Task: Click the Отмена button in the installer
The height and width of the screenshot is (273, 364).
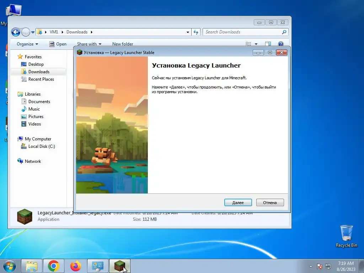Action: (270, 202)
